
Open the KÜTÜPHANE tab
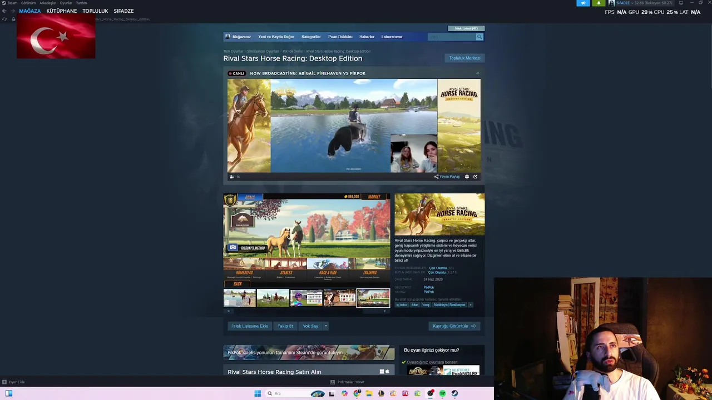point(62,11)
